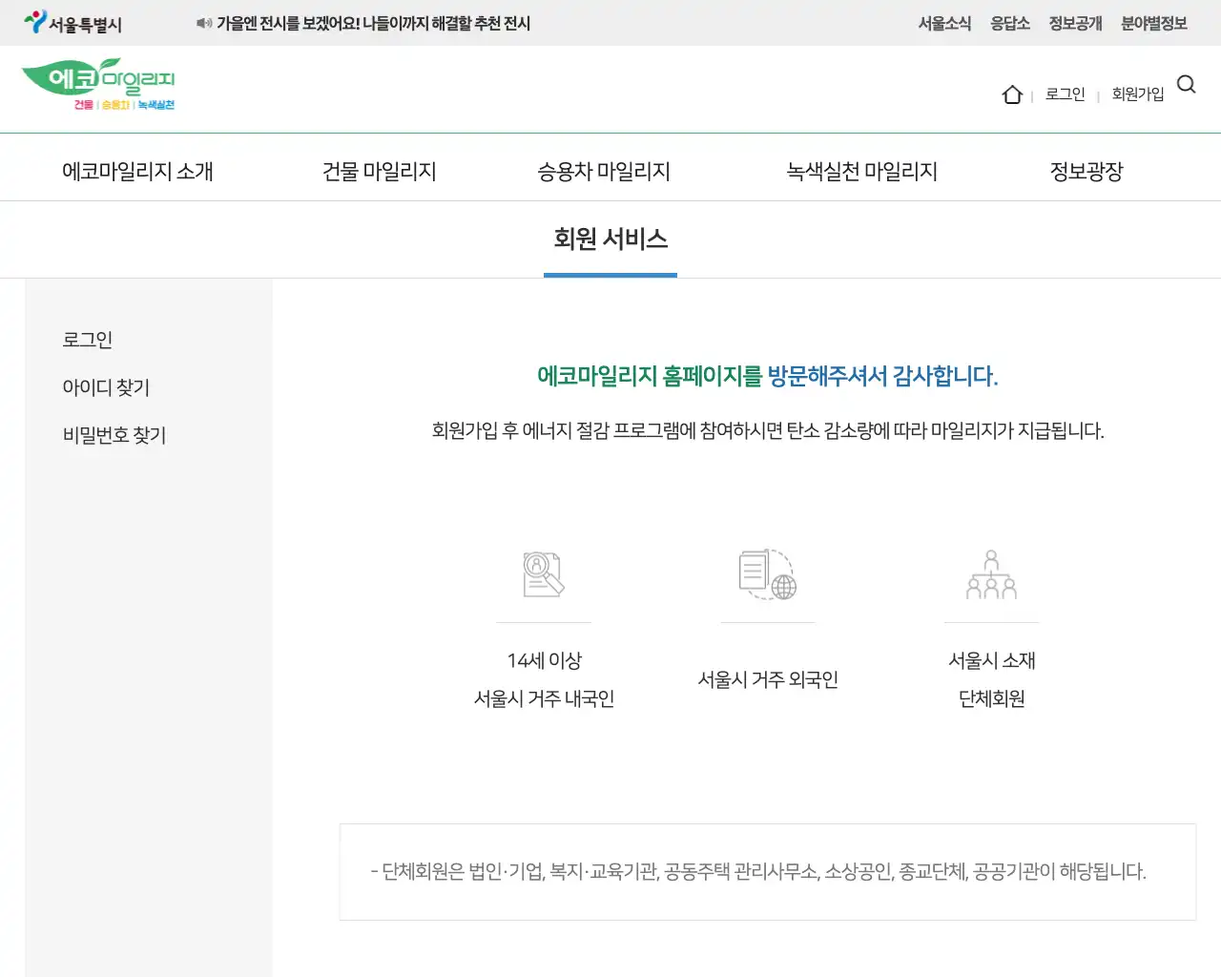This screenshot has height=977, width=1221.
Task: Open the 에코마일리지 소개 menu
Action: click(137, 171)
